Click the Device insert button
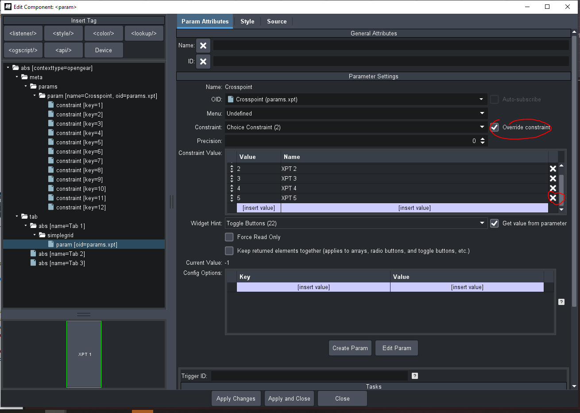 pos(104,50)
